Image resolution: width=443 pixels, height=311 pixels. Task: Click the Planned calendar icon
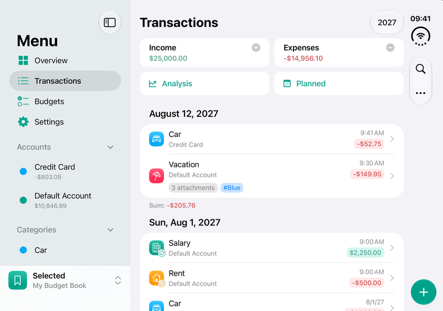[287, 83]
